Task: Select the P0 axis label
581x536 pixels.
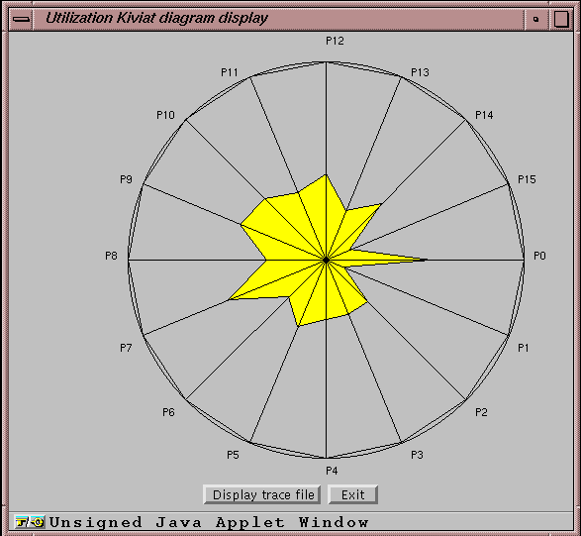Action: point(539,256)
